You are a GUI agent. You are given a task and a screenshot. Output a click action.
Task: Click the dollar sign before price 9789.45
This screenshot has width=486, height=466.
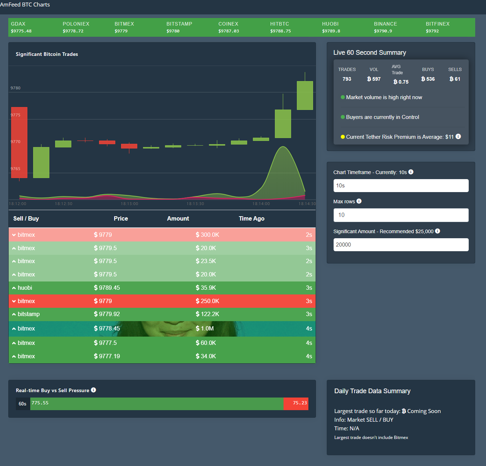point(95,288)
